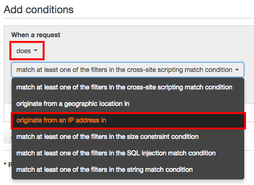Click the caret arrow beside "does"
Viewport: 254px width, 185px height.
click(36, 50)
